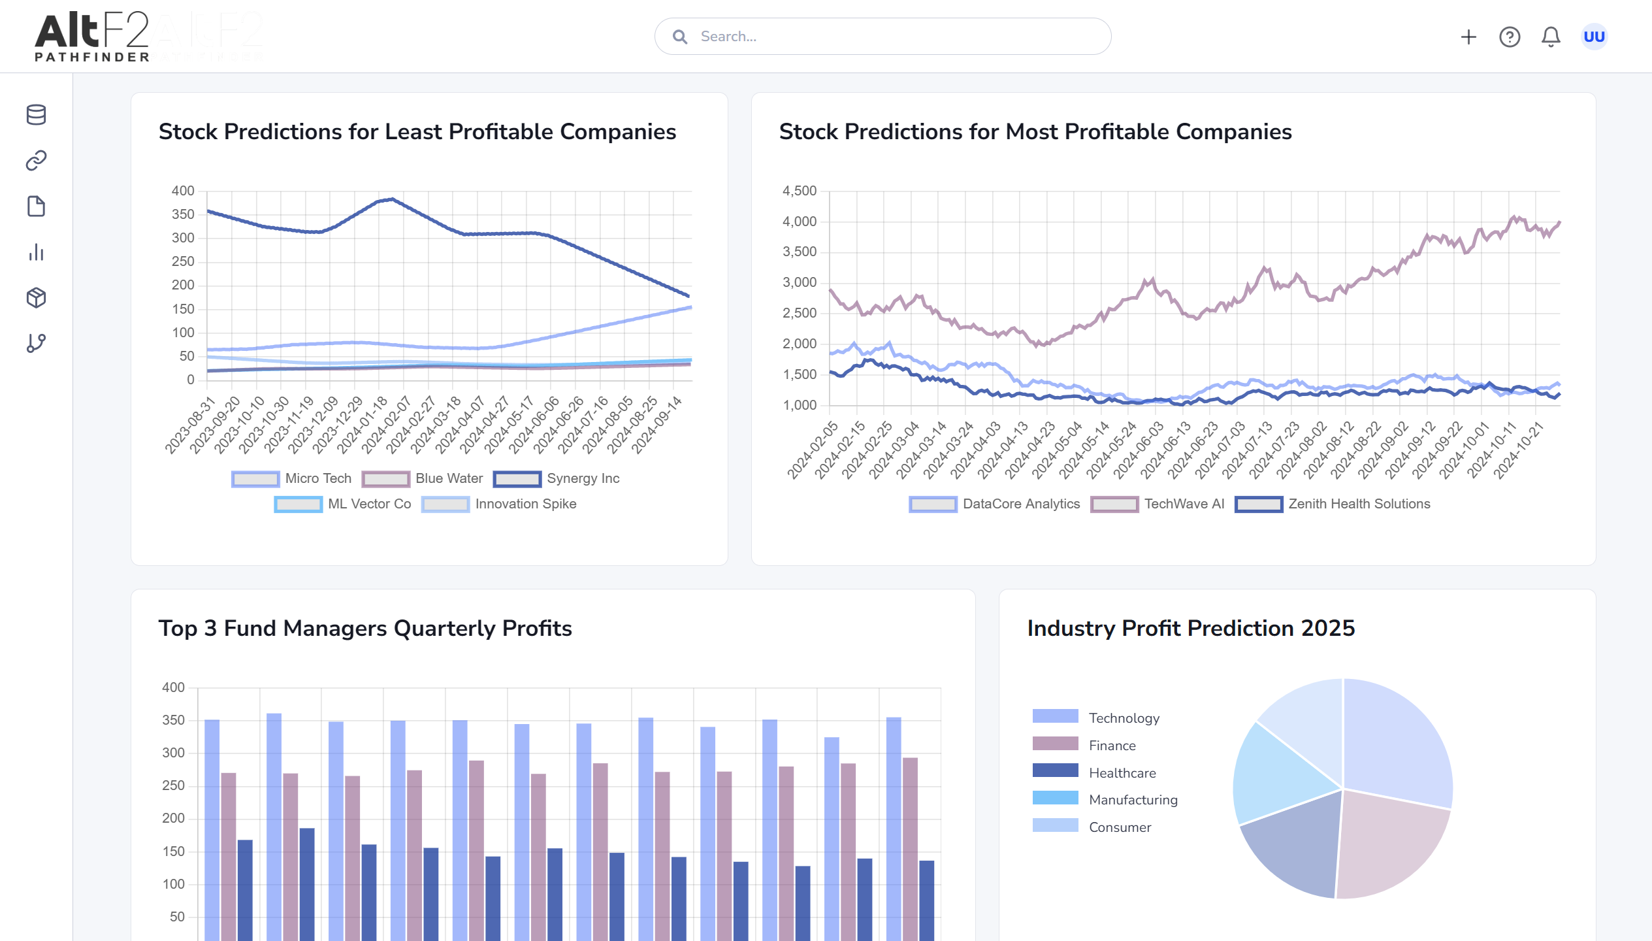Click the 2024-10-21 axis date label

[1519, 450]
